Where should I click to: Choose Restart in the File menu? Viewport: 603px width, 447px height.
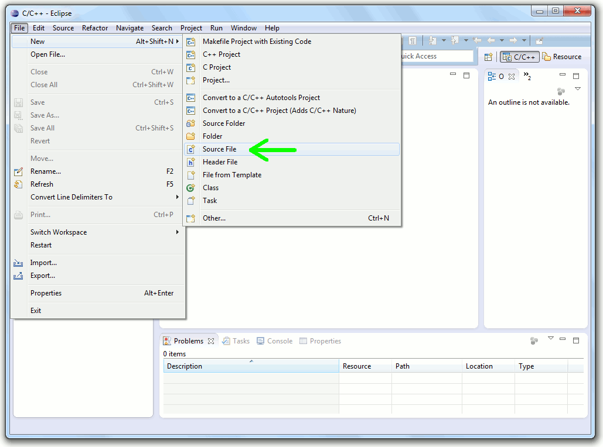click(98, 245)
